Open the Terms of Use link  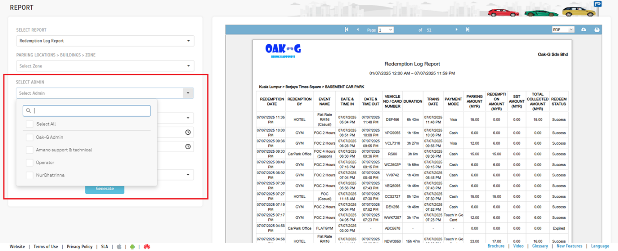pyautogui.click(x=46, y=247)
